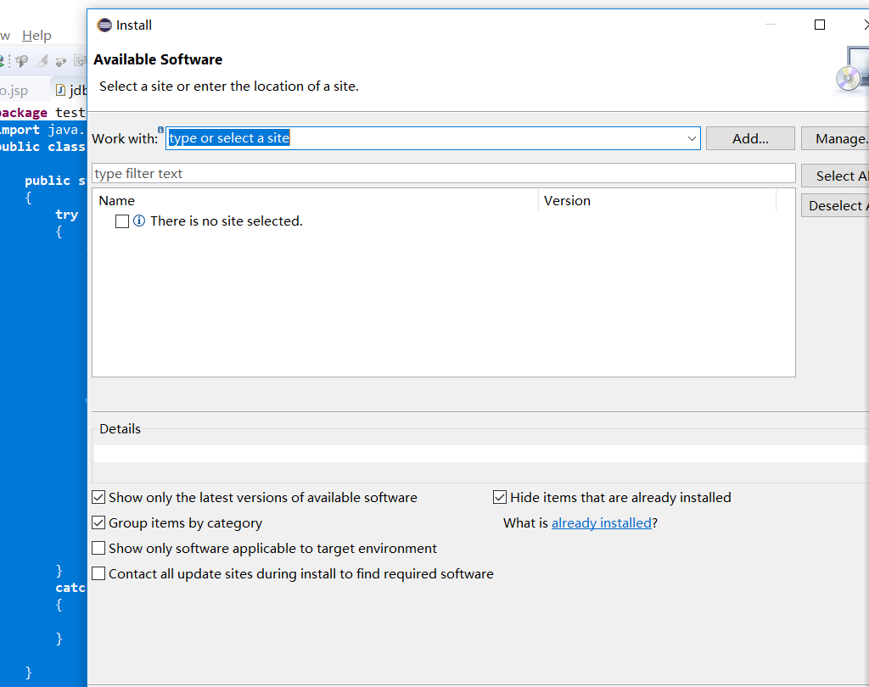869x687 pixels.
Task: Open the 'already installed' link
Action: 602,523
